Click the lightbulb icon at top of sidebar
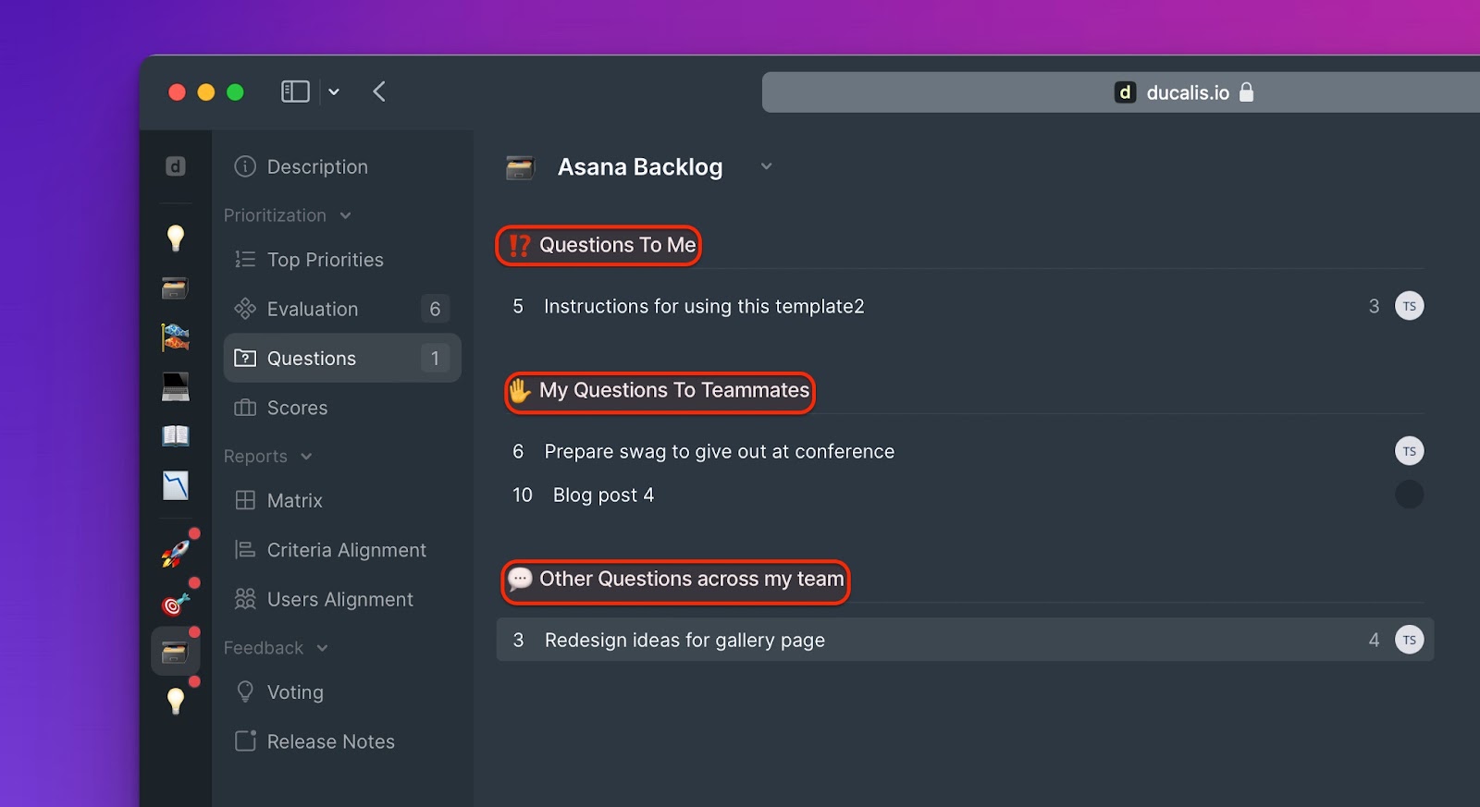The image size is (1480, 807). pos(175,238)
